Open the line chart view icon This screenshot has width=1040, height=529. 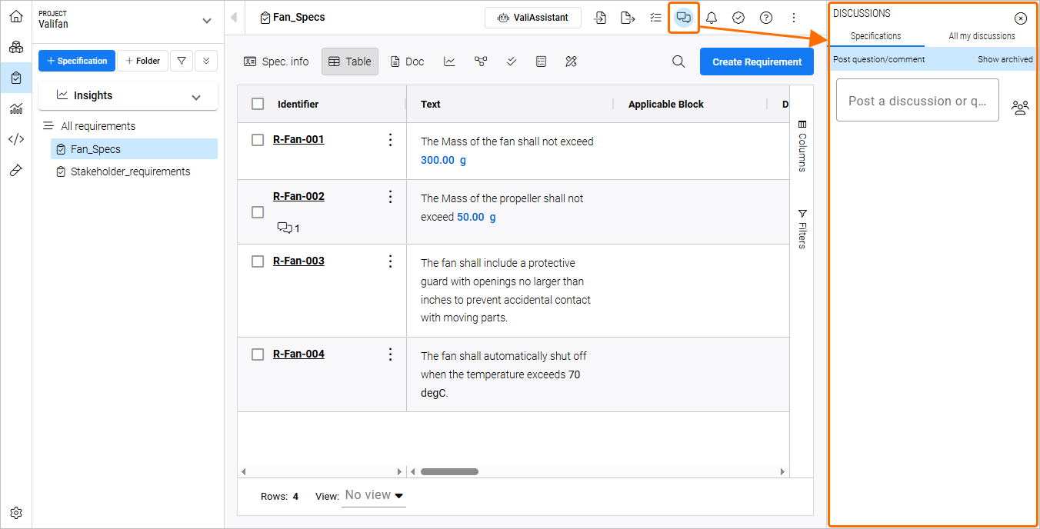(450, 62)
